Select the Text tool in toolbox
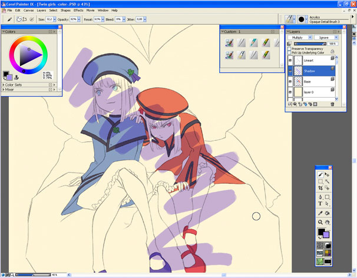357x278 pixels. pos(320,204)
